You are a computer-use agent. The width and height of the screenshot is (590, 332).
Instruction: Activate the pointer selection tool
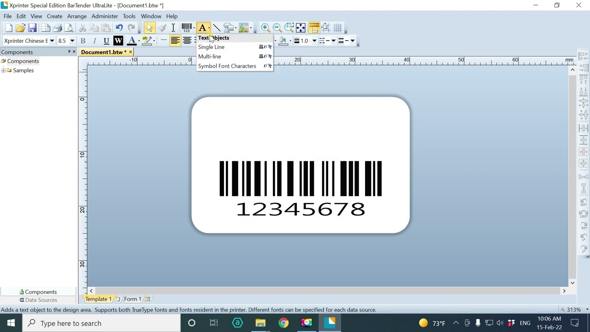pos(149,28)
